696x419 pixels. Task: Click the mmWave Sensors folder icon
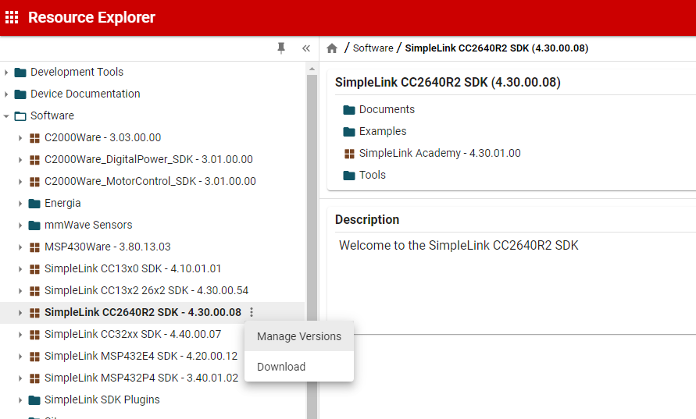[34, 225]
